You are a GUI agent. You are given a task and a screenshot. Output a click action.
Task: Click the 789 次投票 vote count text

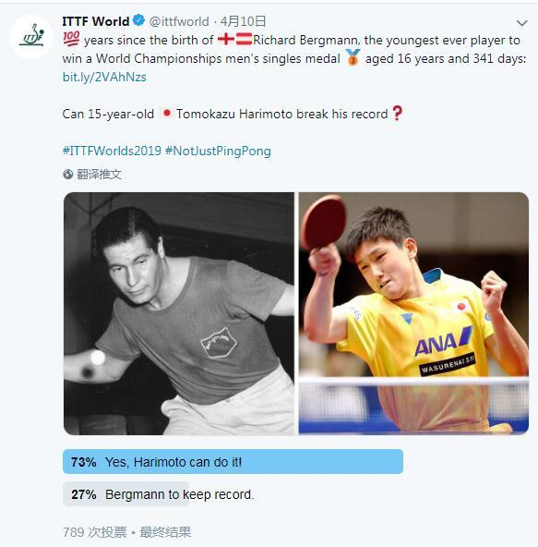pos(94,532)
